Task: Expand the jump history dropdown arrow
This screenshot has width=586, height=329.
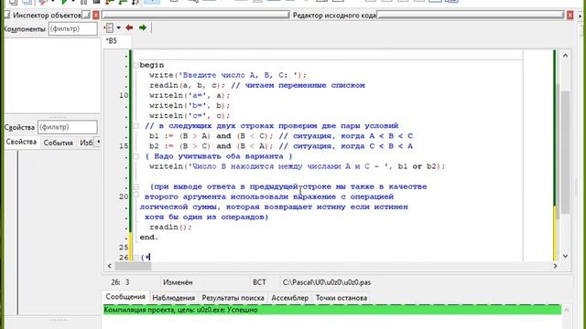Action: (x=118, y=27)
